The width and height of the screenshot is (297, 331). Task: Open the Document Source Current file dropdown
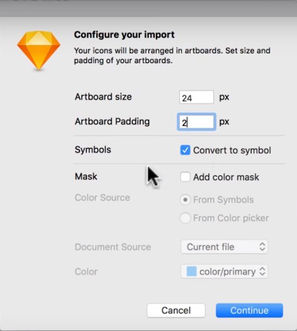click(x=224, y=247)
